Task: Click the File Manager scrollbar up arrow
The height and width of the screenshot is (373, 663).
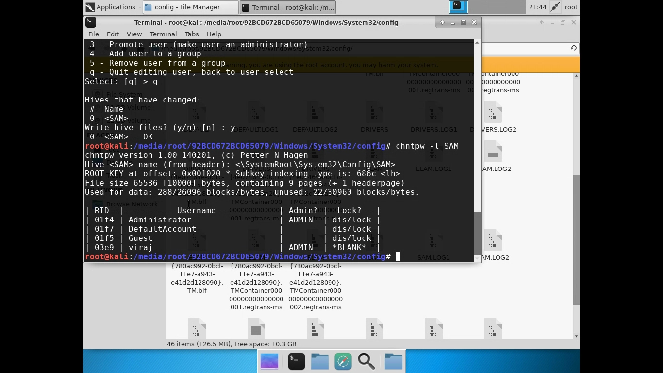Action: 577,76
